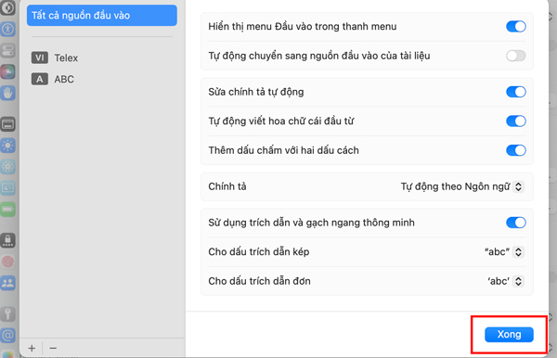Open 'Cho dấu trích dẫn kép' popup menu
Screen dimensions: 557x358
(518, 252)
